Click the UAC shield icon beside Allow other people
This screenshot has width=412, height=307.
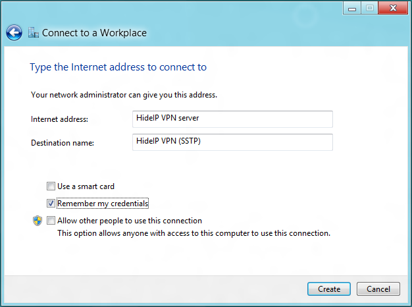pos(38,221)
